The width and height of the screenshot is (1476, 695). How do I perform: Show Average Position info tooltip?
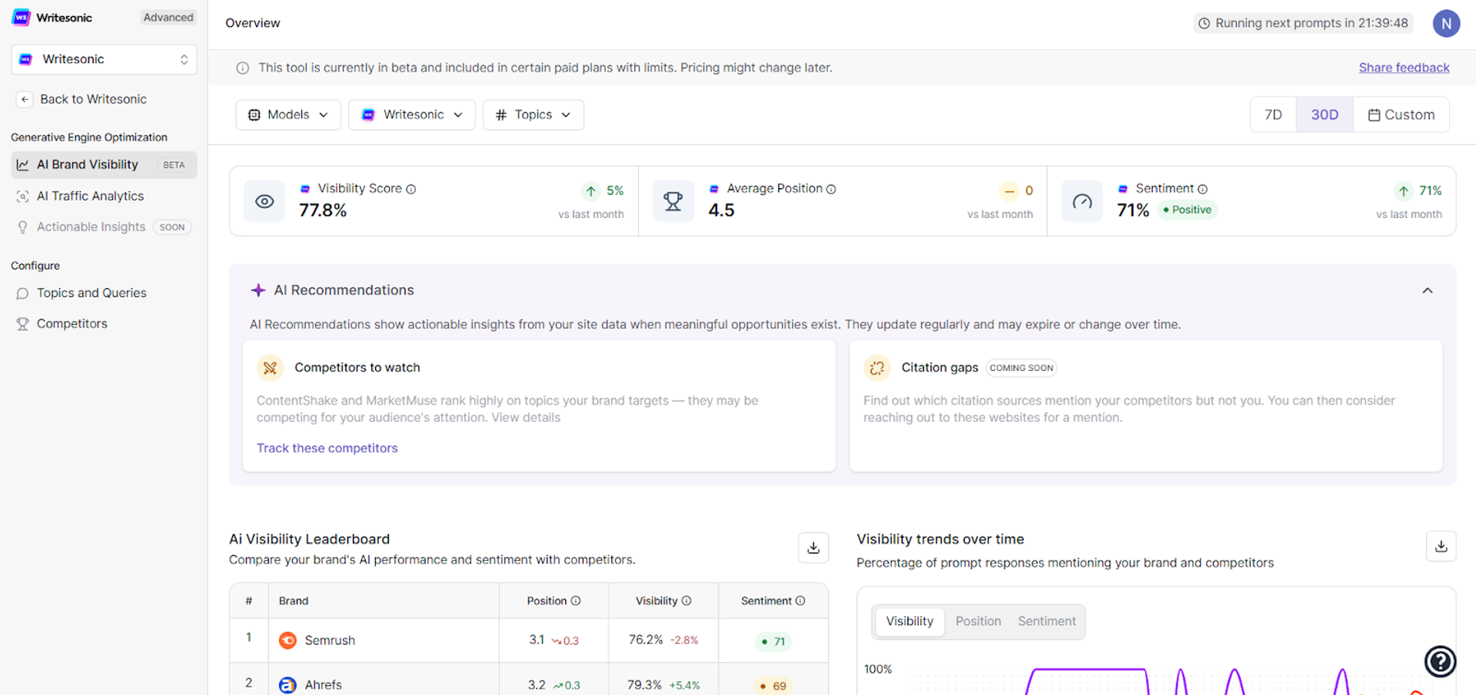tap(831, 189)
